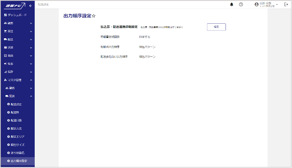Toggle favorite star next to 出力順序設定 title
This screenshot has width=292, height=168.
pos(94,16)
